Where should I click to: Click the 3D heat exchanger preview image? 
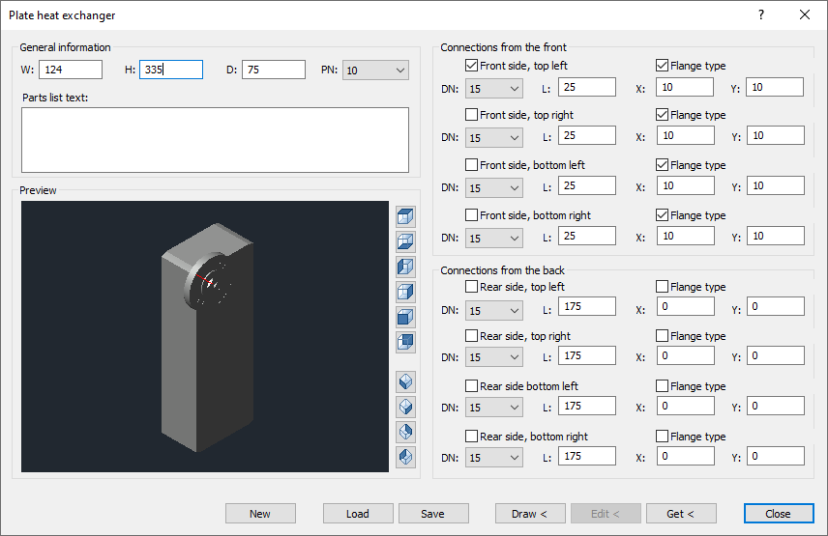pyautogui.click(x=205, y=336)
